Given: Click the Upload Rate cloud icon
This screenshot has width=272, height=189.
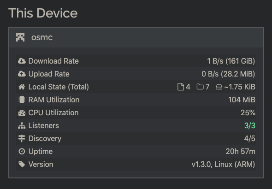Looking at the screenshot, I should coord(22,74).
